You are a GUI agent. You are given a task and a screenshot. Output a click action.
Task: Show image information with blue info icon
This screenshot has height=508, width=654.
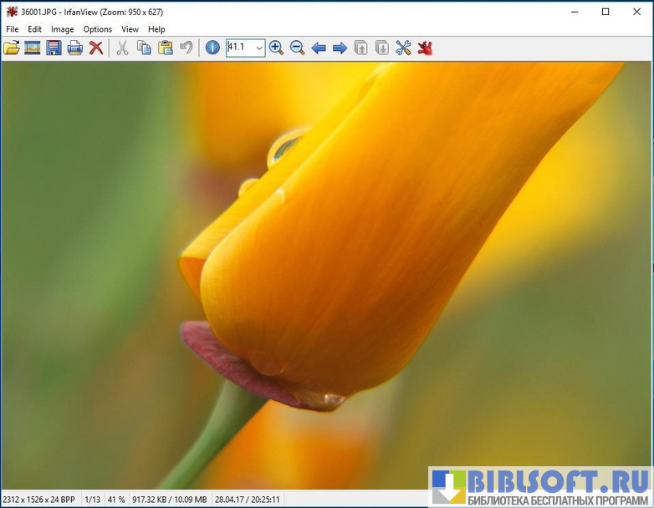coord(212,48)
